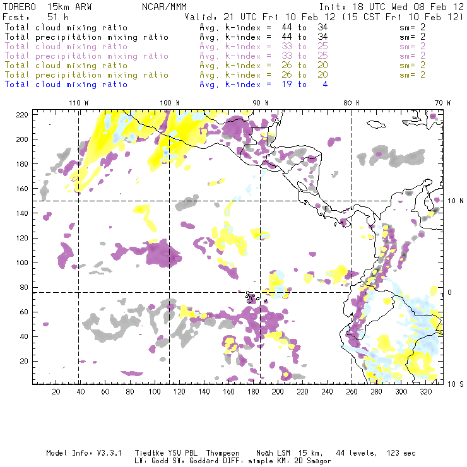
Task: Select blue "Total cloud mixing ratio" legend entry
Action: pyautogui.click(x=66, y=85)
